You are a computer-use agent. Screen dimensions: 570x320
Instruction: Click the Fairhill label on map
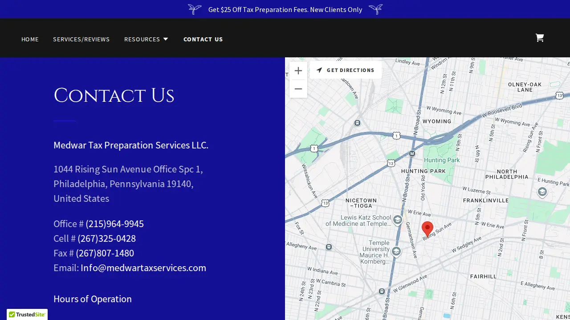[483, 276]
